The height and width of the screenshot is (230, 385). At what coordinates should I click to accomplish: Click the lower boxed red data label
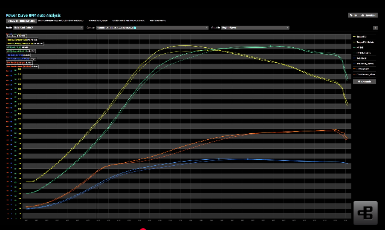(x=22, y=67)
